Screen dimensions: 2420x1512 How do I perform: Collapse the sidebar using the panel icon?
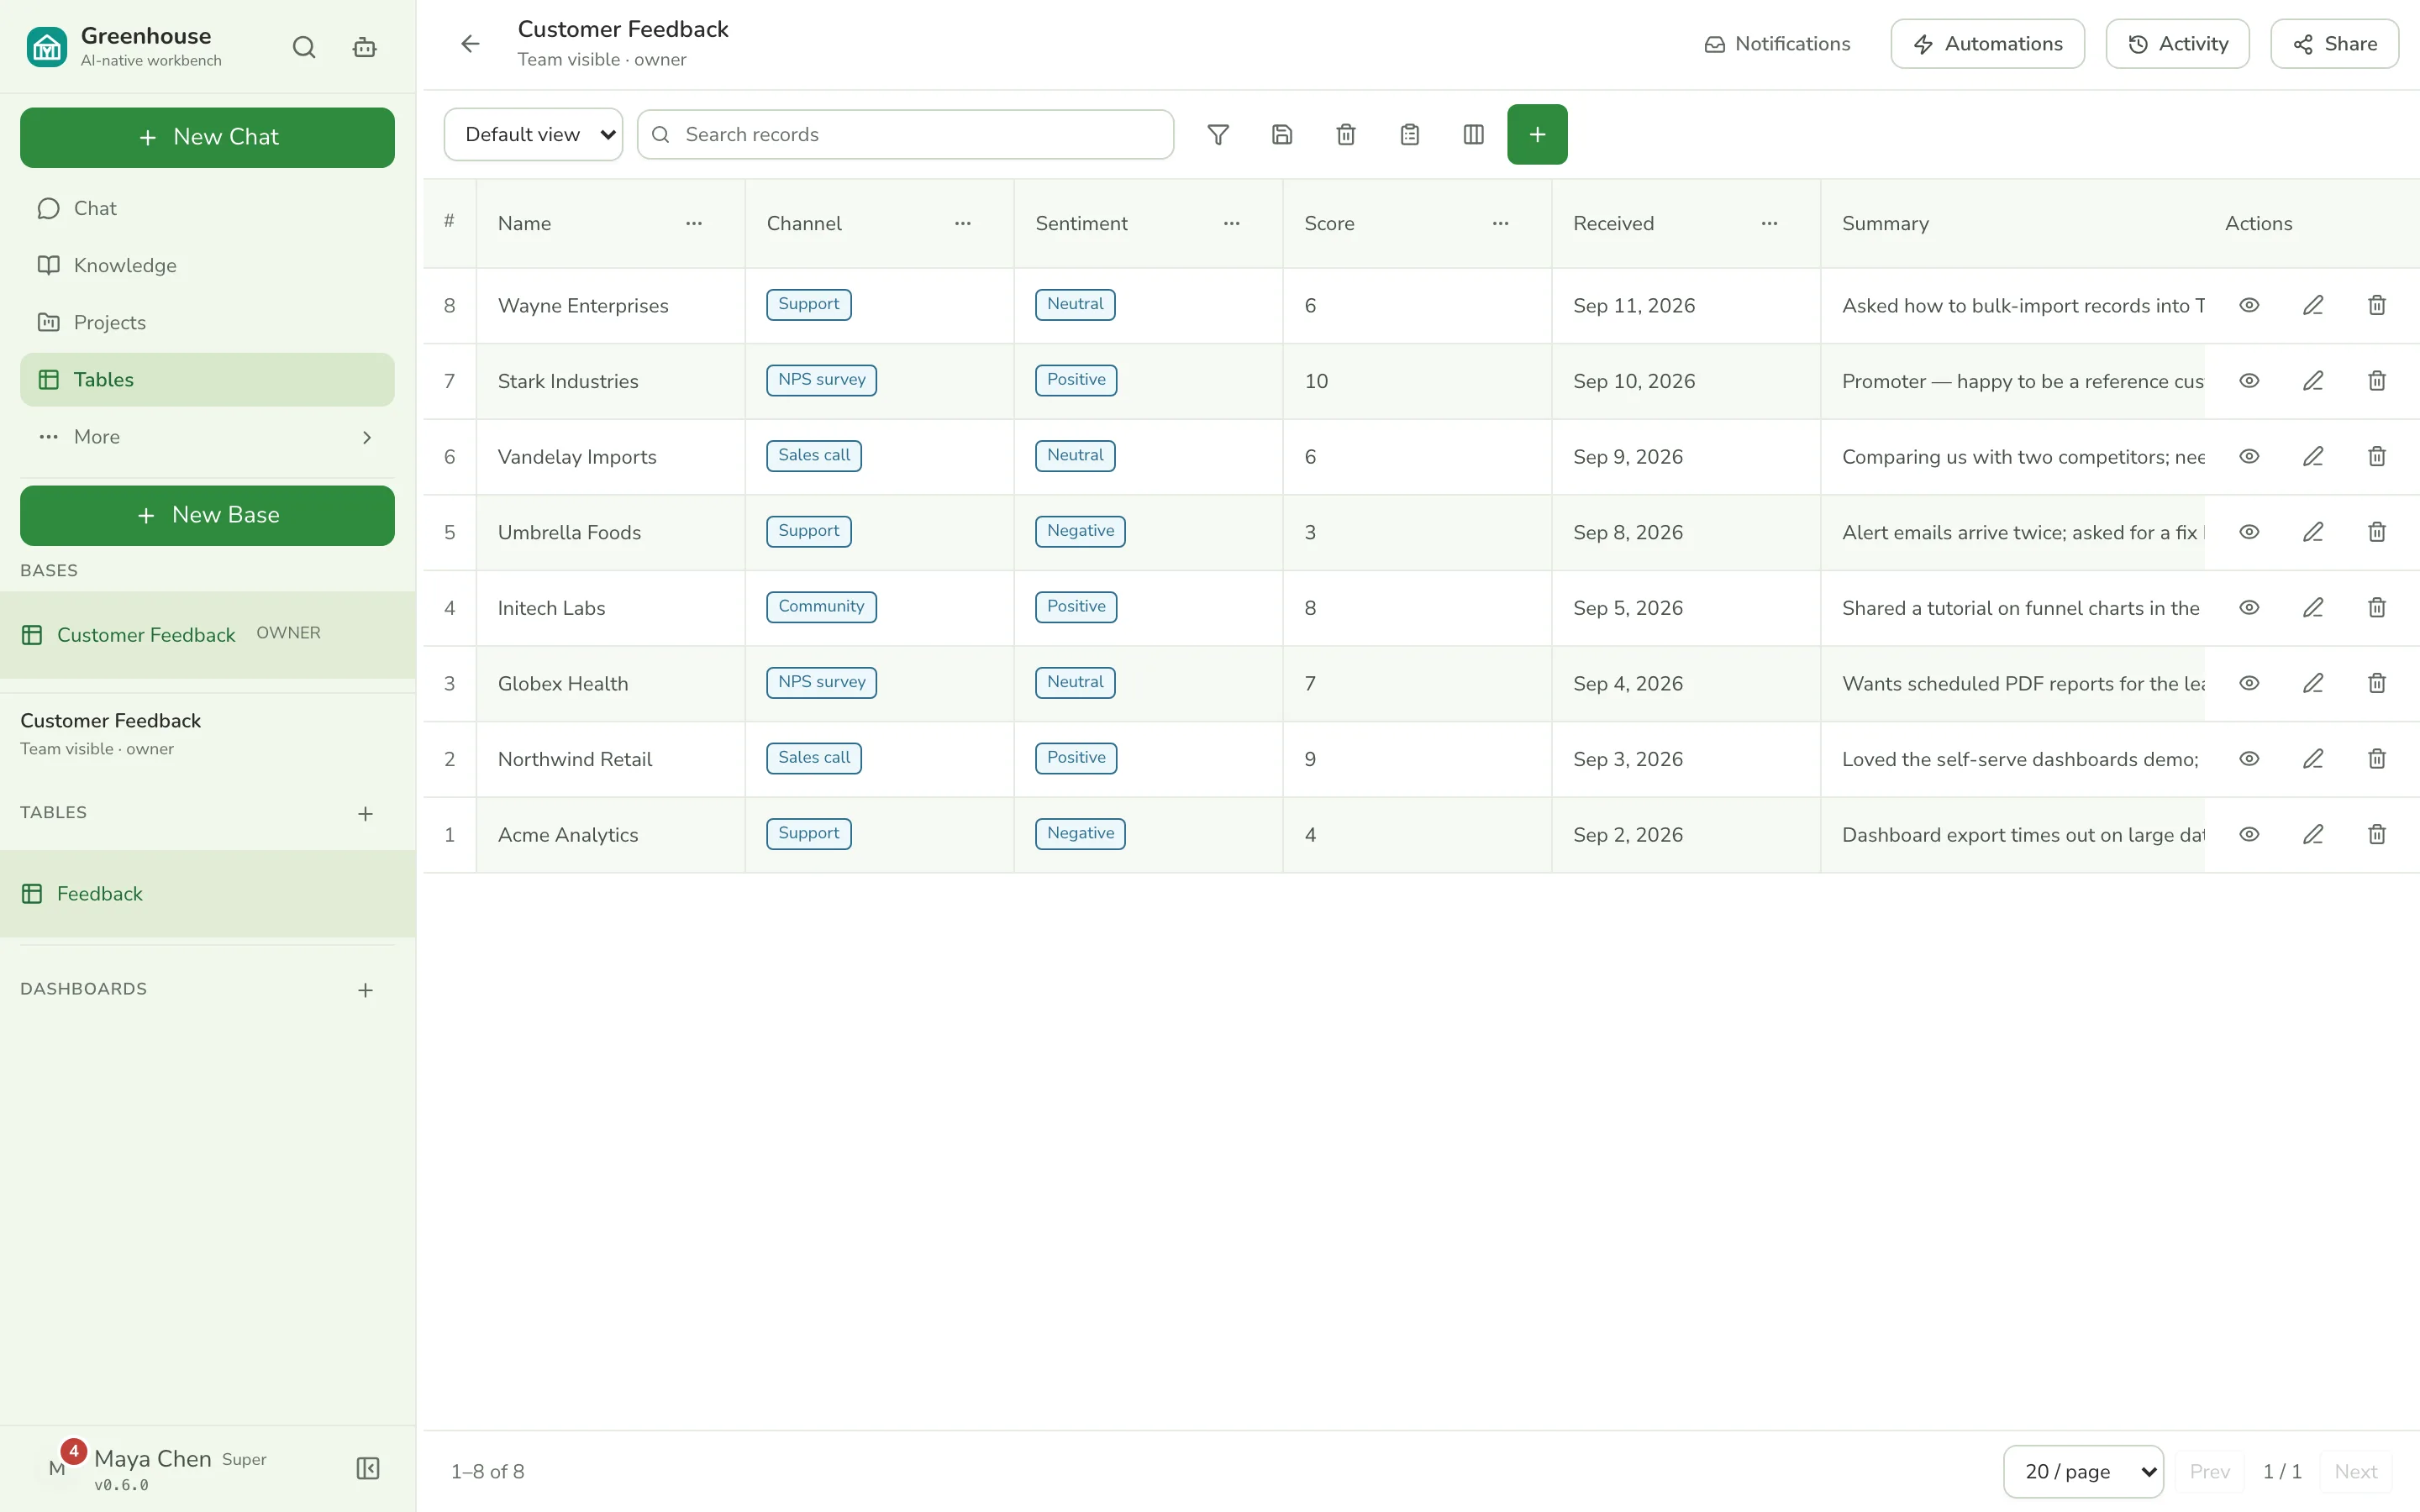coord(368,1468)
